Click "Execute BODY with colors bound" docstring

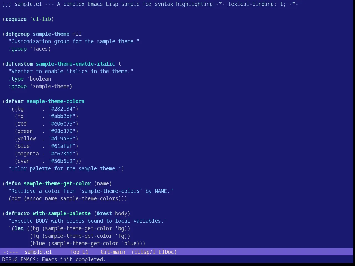pos(88,221)
